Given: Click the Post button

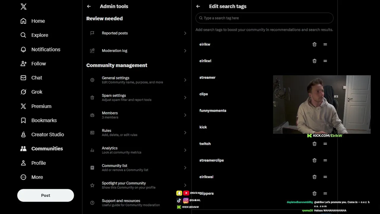Looking at the screenshot, I should (45, 195).
